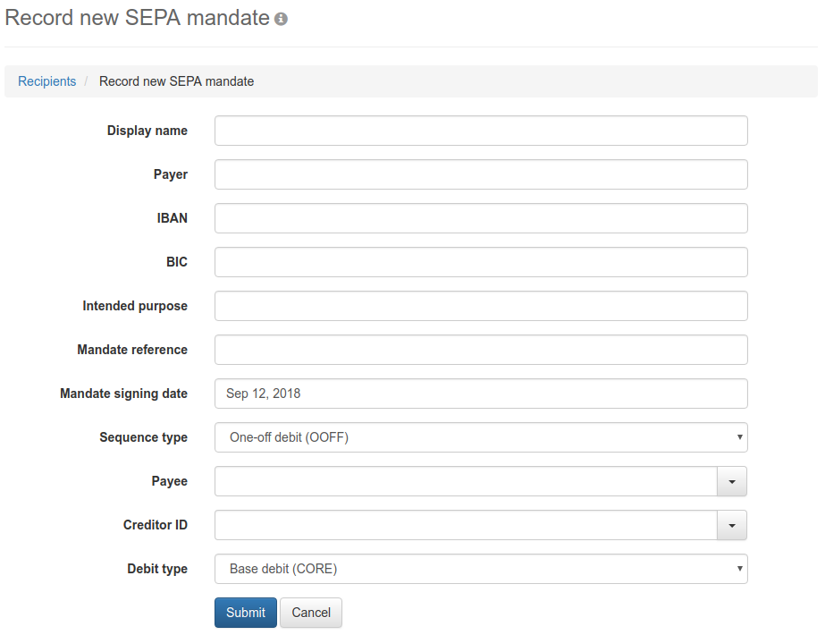
Task: Open the Mandate signing date field
Action: pos(481,394)
